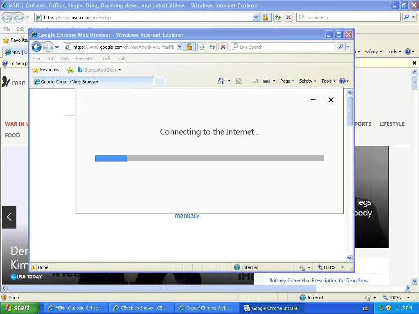Screen dimensions: 419x314
Task: Click the Favorites star button in the front window
Action: point(45,70)
